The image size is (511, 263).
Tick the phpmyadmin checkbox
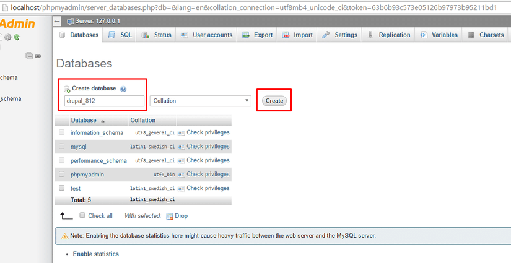61,174
